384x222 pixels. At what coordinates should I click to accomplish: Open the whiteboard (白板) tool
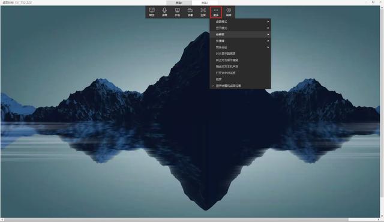coord(178,12)
